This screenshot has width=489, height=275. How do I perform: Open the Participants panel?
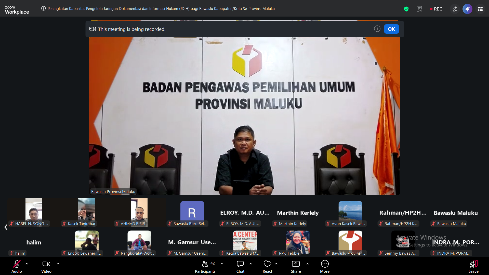205,267
